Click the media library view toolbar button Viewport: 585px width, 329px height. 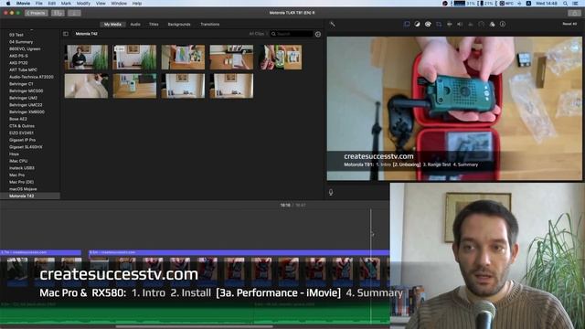pyautogui.click(x=58, y=13)
